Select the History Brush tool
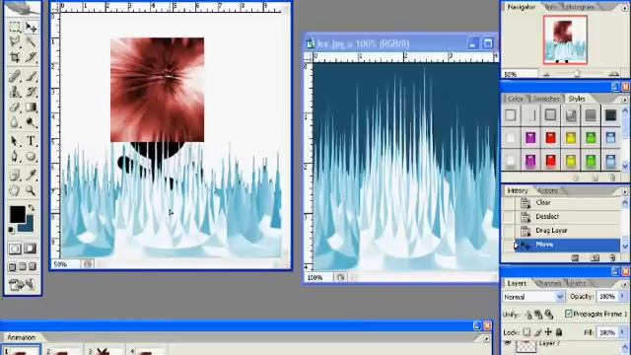631x355 pixels. tap(31, 92)
